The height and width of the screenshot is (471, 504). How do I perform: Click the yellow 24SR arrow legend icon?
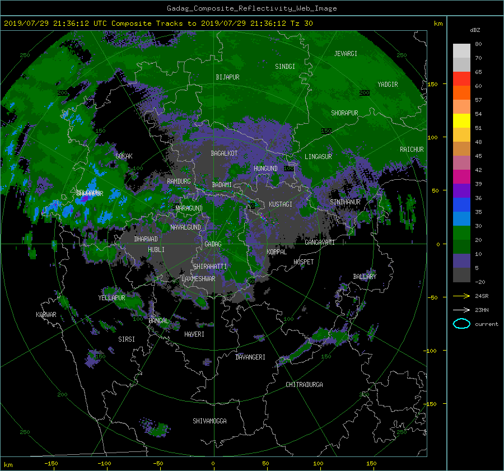(461, 296)
